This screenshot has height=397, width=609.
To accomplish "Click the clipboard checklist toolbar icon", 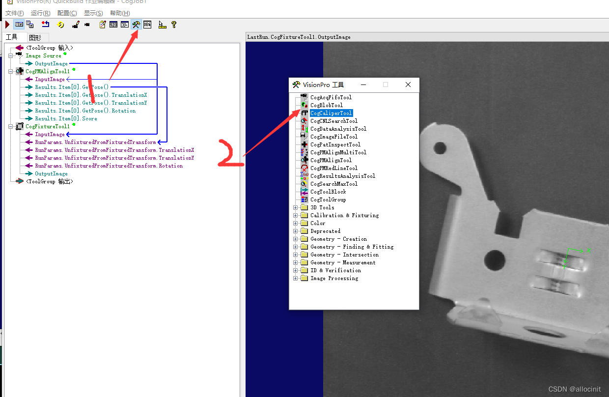I will pos(102,24).
